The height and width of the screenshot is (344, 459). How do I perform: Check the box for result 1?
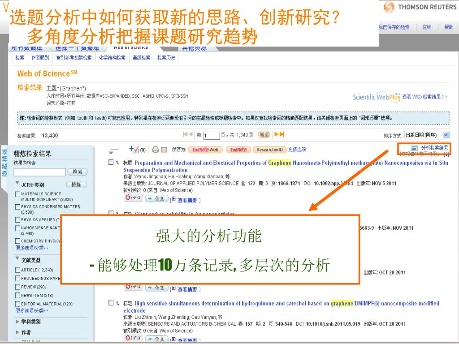111,162
